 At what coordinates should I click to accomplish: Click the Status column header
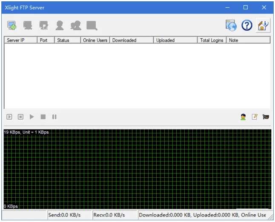(x=67, y=40)
